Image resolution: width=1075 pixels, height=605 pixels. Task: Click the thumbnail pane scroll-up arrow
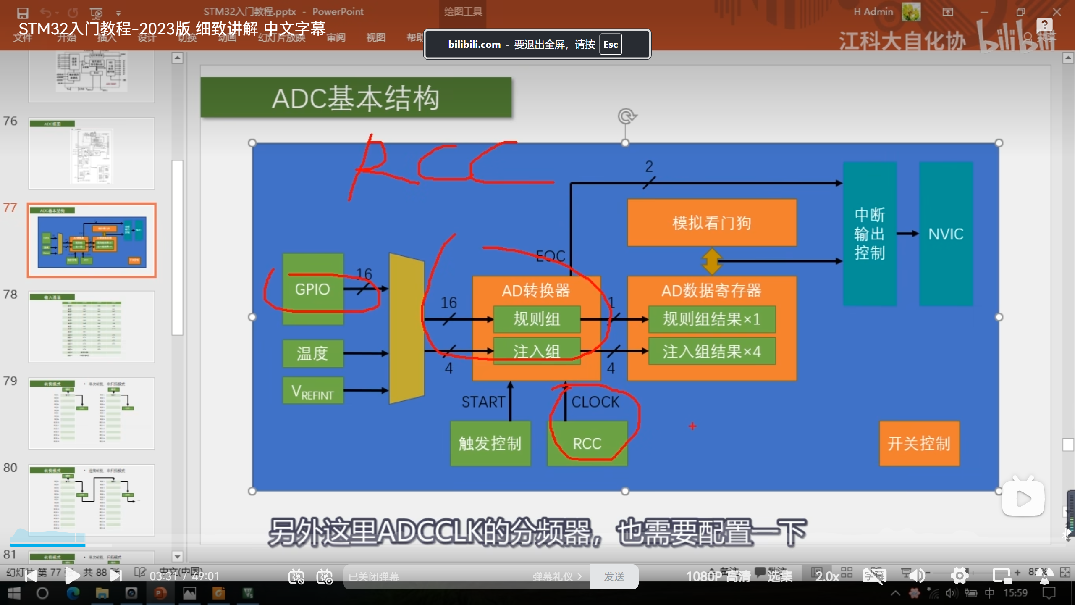click(x=177, y=58)
